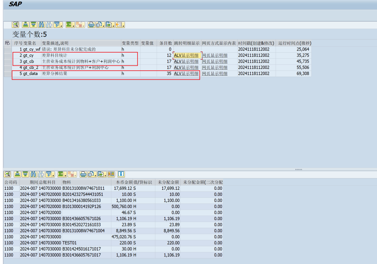The height and width of the screenshot is (264, 377).
Task: Expand Views dropdown arrow in detail grid toolbar
Action: [x=95, y=176]
